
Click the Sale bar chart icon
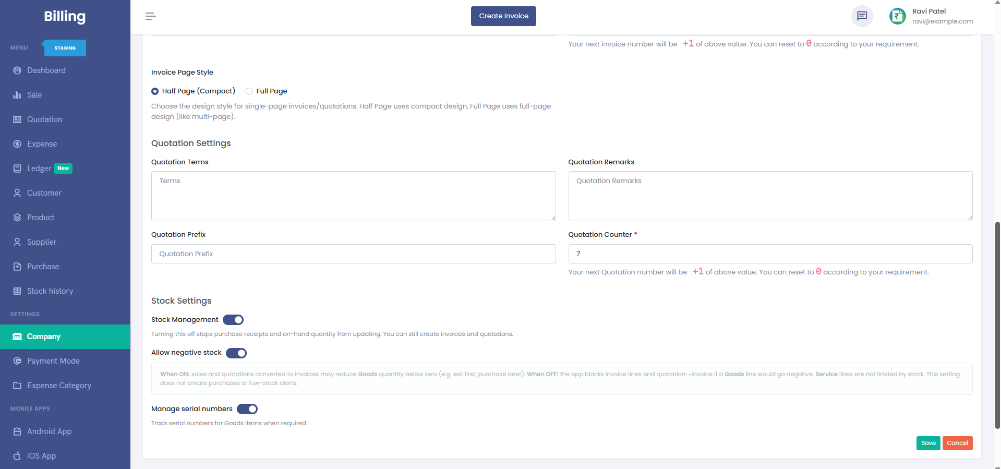tap(17, 95)
